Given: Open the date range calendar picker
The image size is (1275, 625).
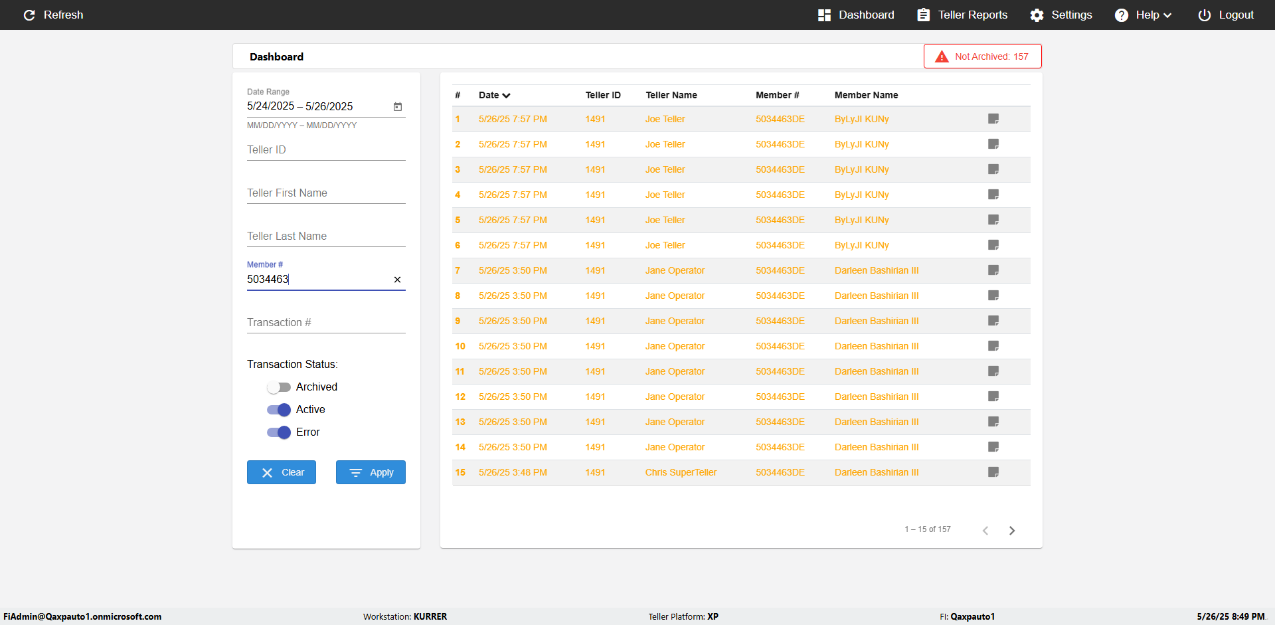Looking at the screenshot, I should pos(398,106).
